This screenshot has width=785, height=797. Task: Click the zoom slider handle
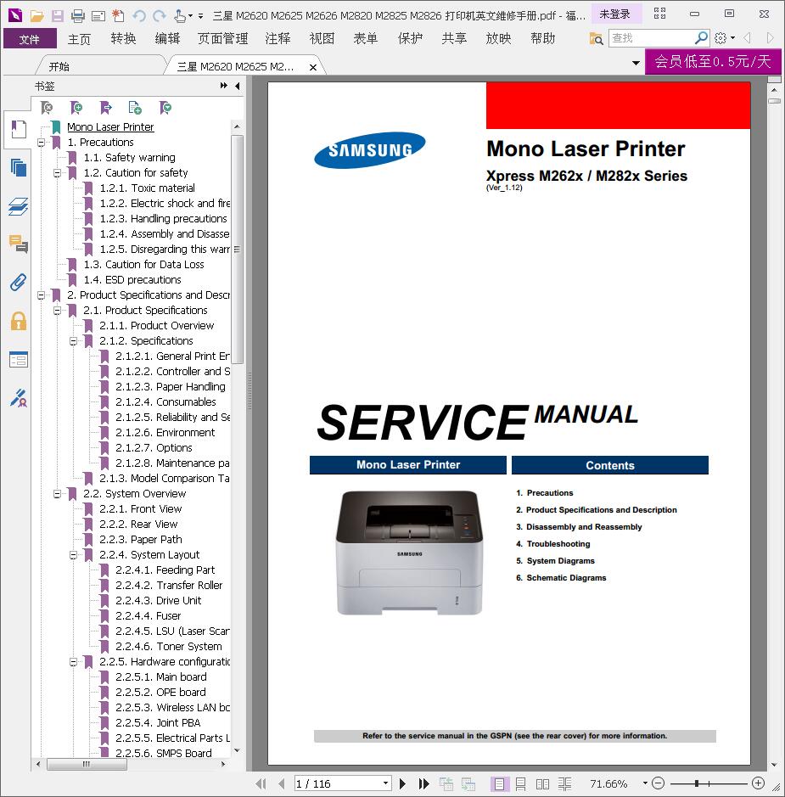(x=697, y=783)
